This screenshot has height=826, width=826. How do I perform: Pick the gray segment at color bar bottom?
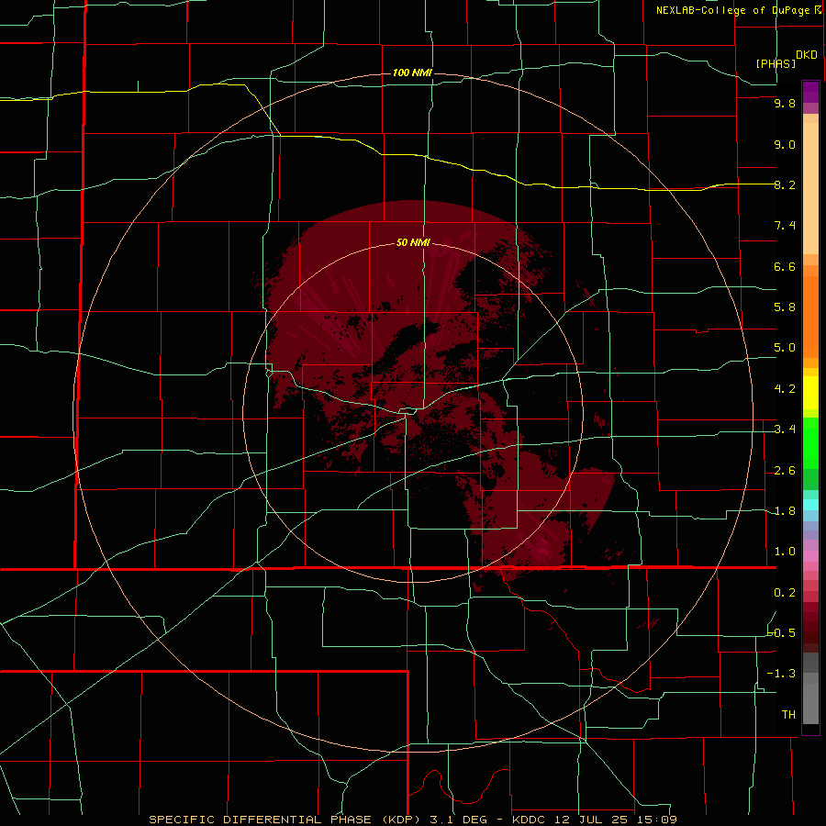coord(810,703)
